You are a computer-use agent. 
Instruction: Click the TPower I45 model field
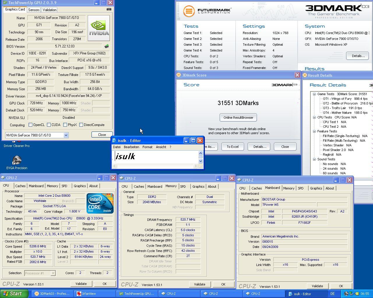point(288,205)
